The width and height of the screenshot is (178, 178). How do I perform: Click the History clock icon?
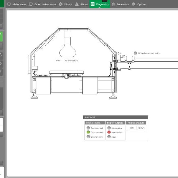61,4
